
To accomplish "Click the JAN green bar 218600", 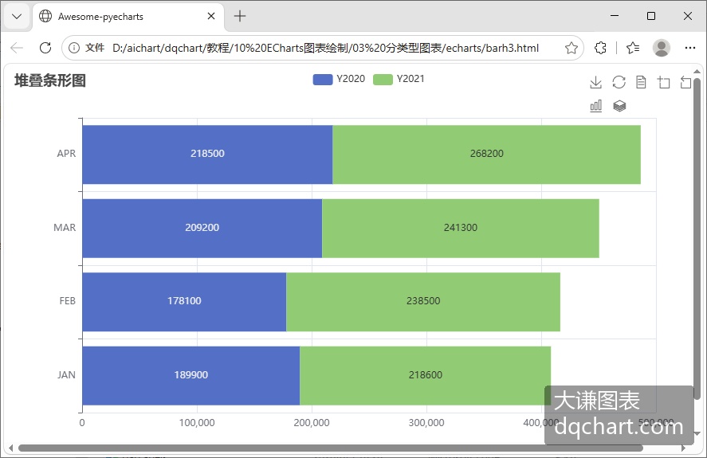I will (x=425, y=375).
